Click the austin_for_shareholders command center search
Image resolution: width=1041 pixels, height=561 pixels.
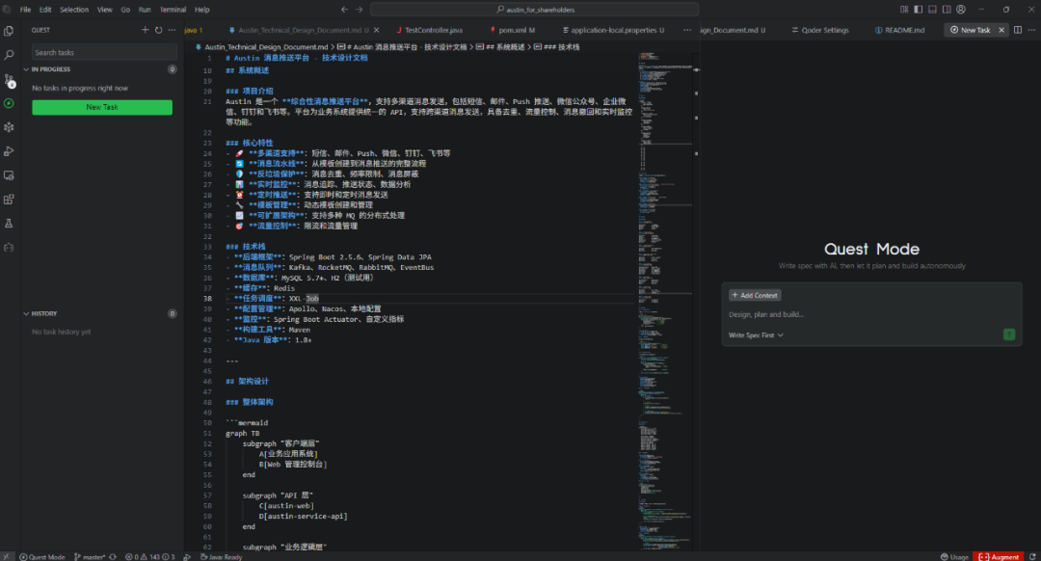tap(534, 10)
